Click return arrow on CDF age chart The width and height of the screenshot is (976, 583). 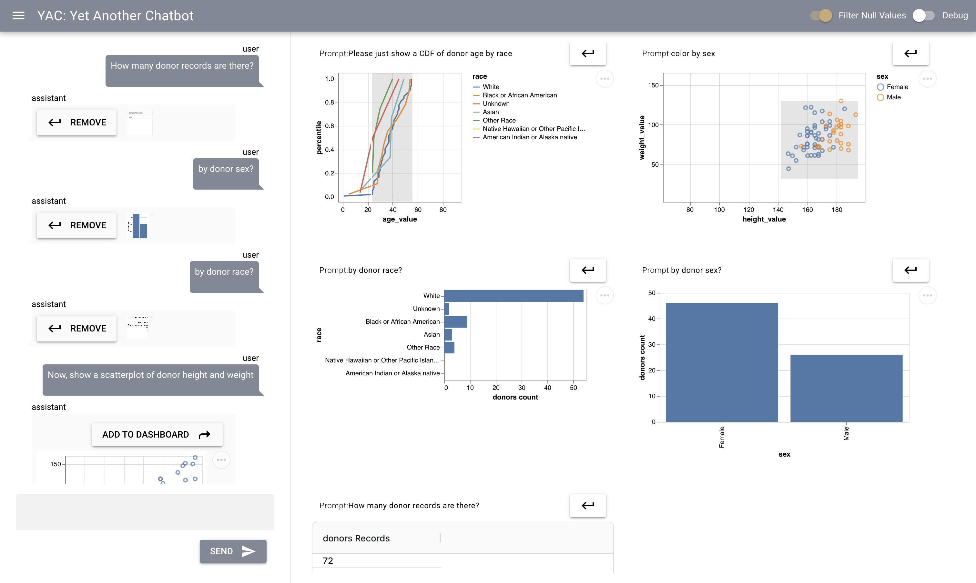(x=587, y=54)
